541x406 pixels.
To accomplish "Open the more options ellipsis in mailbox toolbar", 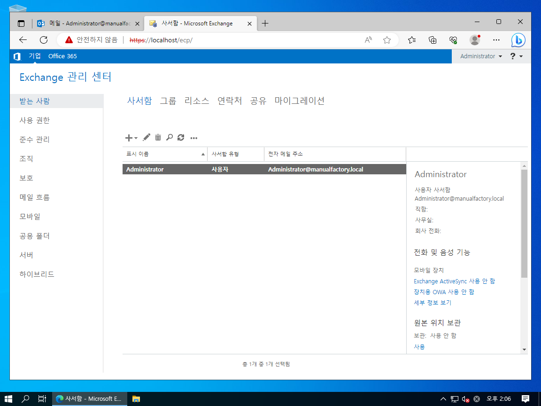I will [x=194, y=138].
